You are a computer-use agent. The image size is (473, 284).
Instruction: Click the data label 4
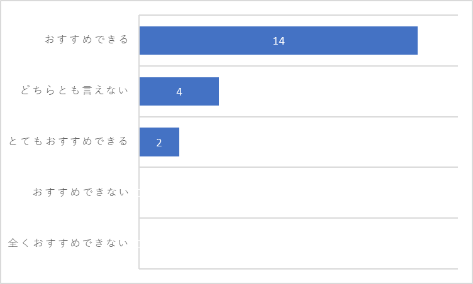click(x=179, y=92)
